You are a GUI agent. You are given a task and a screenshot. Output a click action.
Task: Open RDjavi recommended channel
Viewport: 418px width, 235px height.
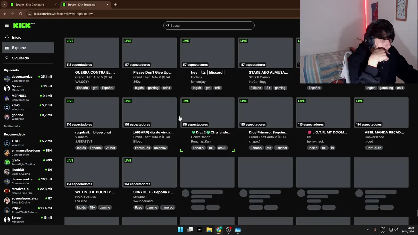(28, 210)
